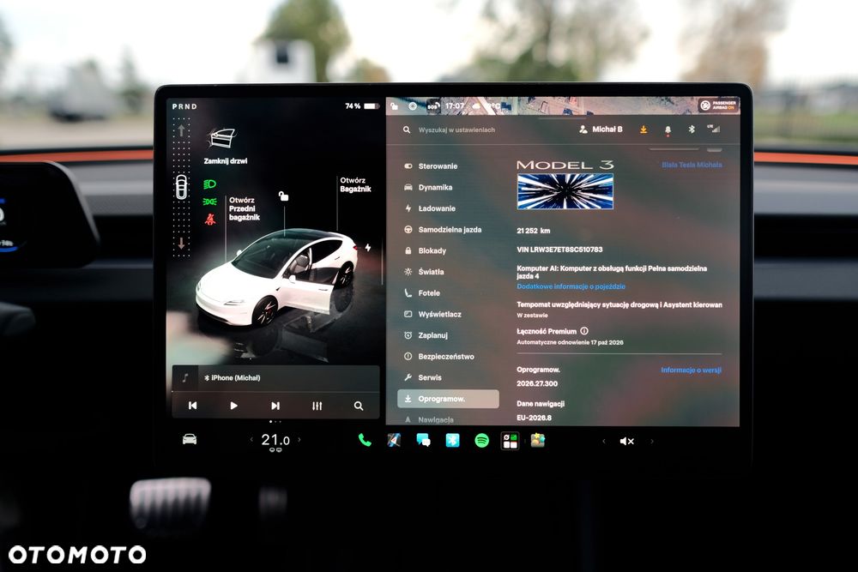Tap the Model 3 warp image thumbnail

tap(565, 191)
